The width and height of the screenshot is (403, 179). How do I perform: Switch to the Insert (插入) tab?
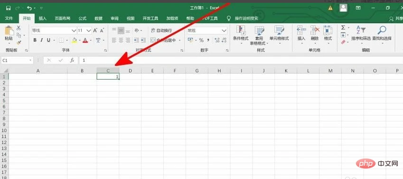coord(43,18)
